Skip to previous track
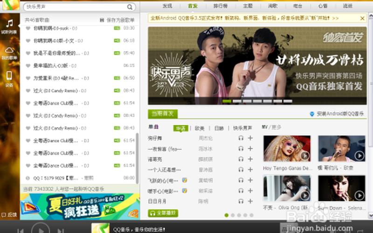Image resolution: width=373 pixels, height=233 pixels. (x=21, y=231)
